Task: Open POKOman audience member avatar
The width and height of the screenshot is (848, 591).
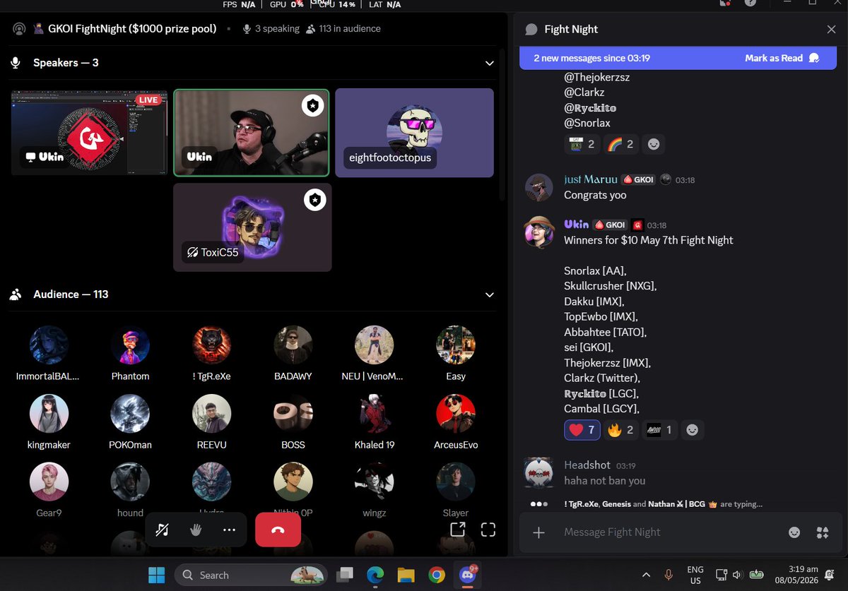Action: click(x=131, y=414)
